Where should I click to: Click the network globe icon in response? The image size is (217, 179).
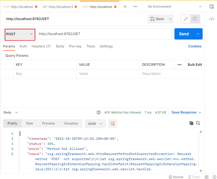point(99,112)
